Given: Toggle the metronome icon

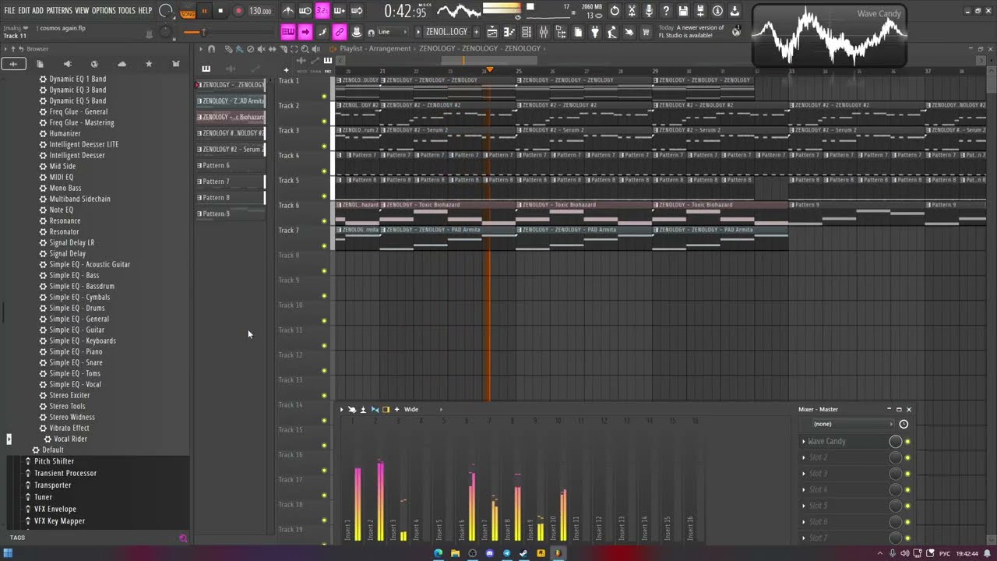Looking at the screenshot, I should [288, 11].
